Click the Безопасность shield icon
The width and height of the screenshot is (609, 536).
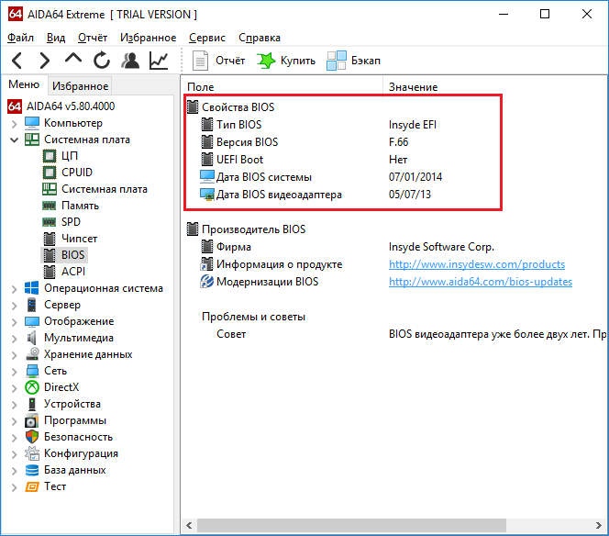tap(32, 437)
